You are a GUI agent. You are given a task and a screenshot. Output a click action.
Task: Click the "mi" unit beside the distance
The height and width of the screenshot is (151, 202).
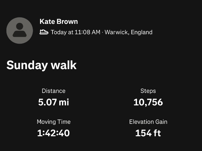(64, 102)
